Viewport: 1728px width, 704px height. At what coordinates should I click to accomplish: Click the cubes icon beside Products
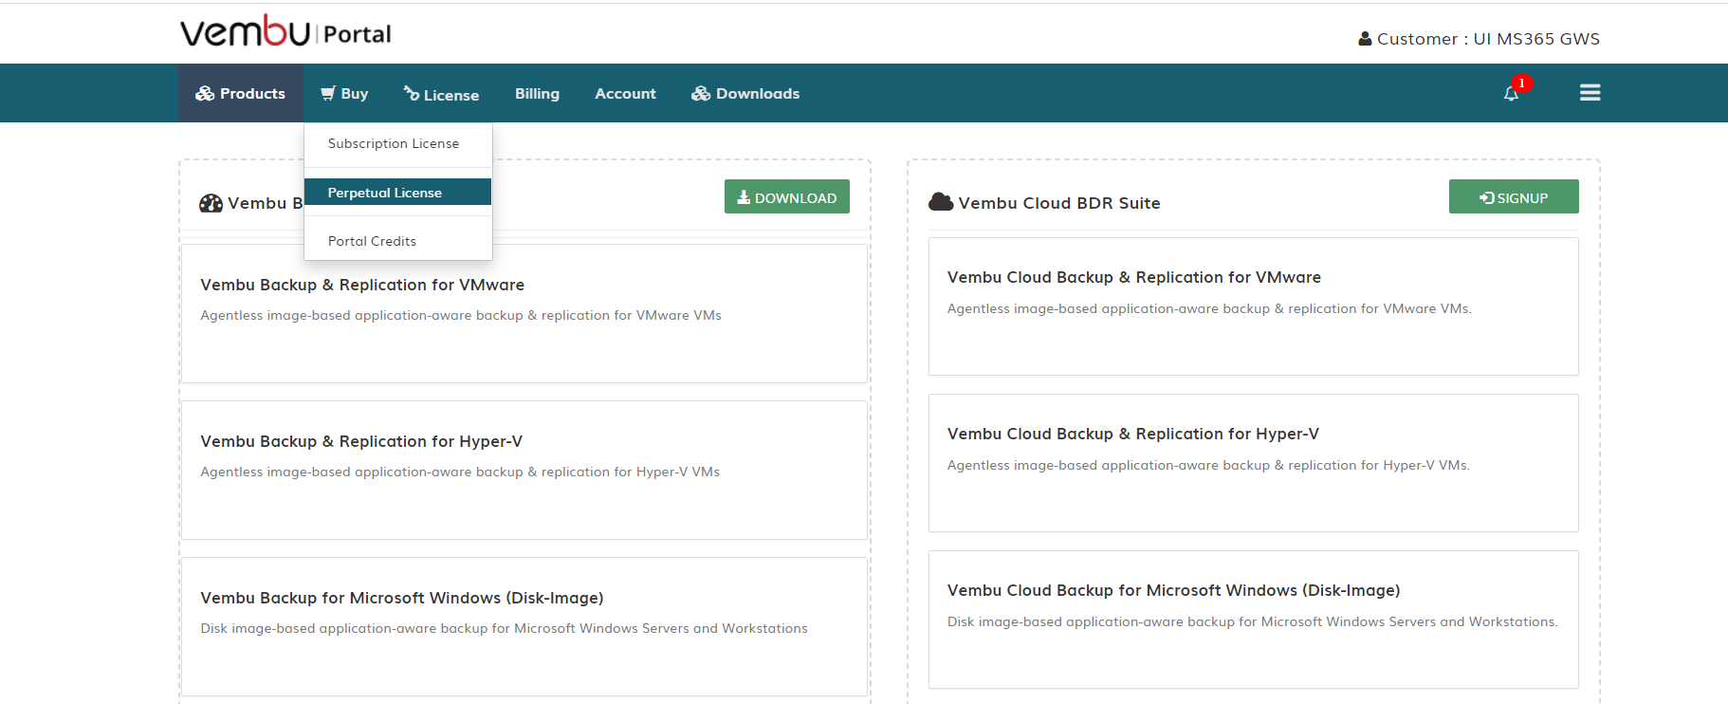click(x=205, y=93)
